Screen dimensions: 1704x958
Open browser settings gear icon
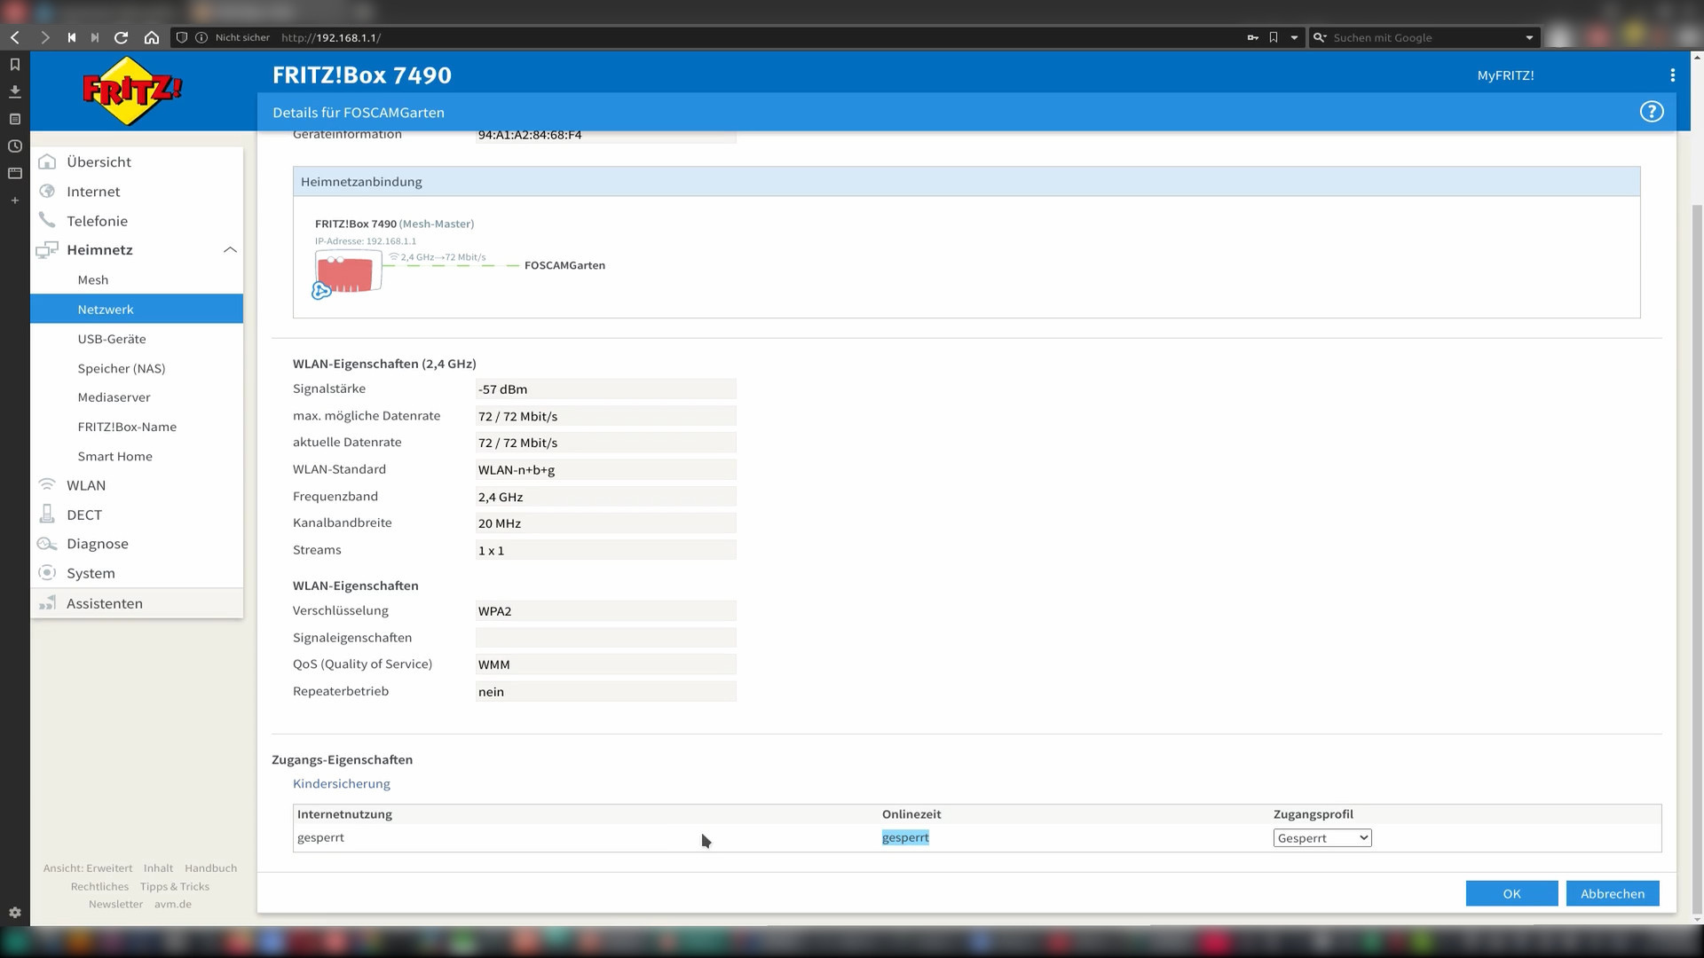coord(14,912)
